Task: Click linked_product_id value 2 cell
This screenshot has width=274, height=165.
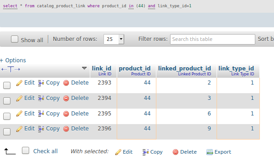Action: [x=186, y=85]
